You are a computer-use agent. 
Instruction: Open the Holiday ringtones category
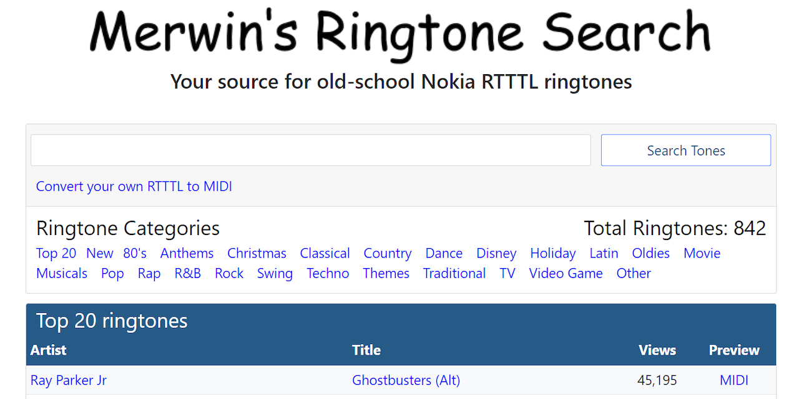tap(552, 253)
